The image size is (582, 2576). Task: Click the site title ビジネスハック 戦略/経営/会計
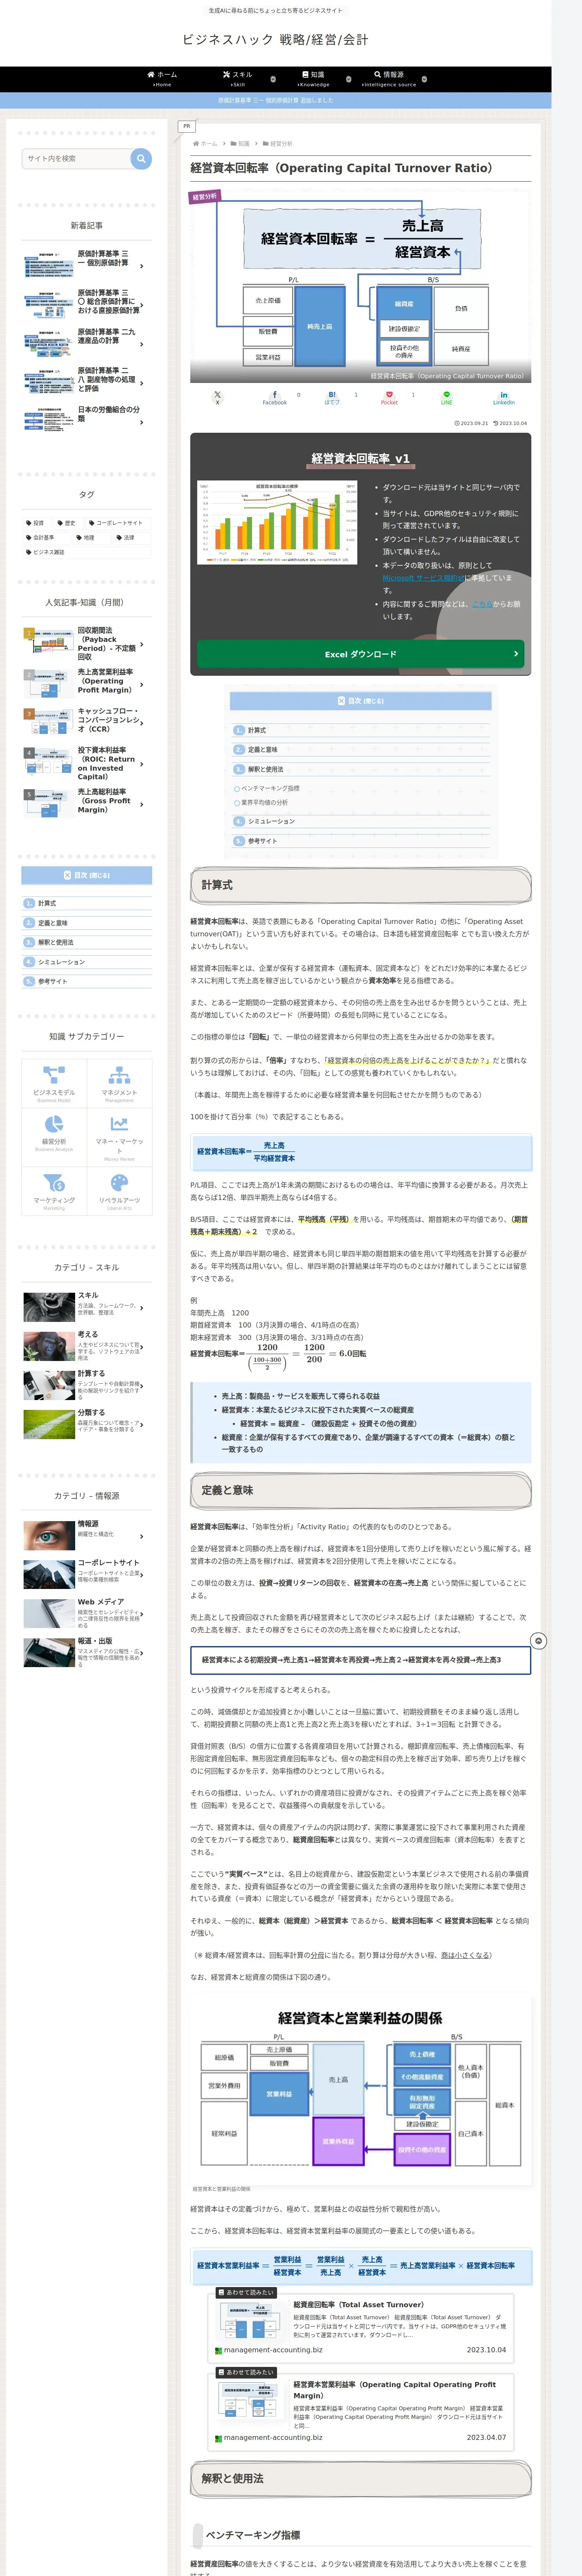click(275, 39)
